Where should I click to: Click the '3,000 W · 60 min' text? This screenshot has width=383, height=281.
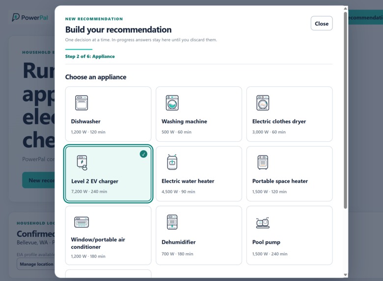point(269,132)
